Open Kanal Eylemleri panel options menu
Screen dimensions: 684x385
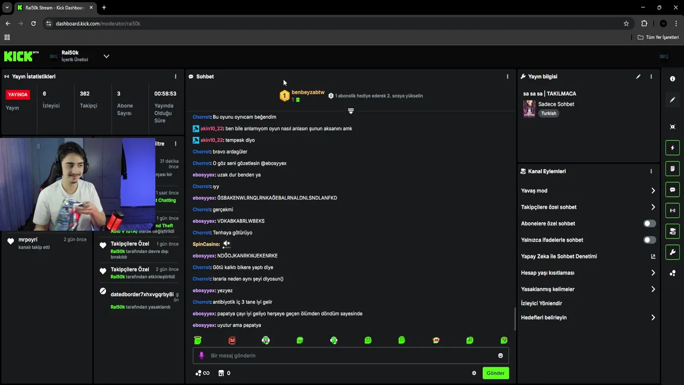click(651, 172)
